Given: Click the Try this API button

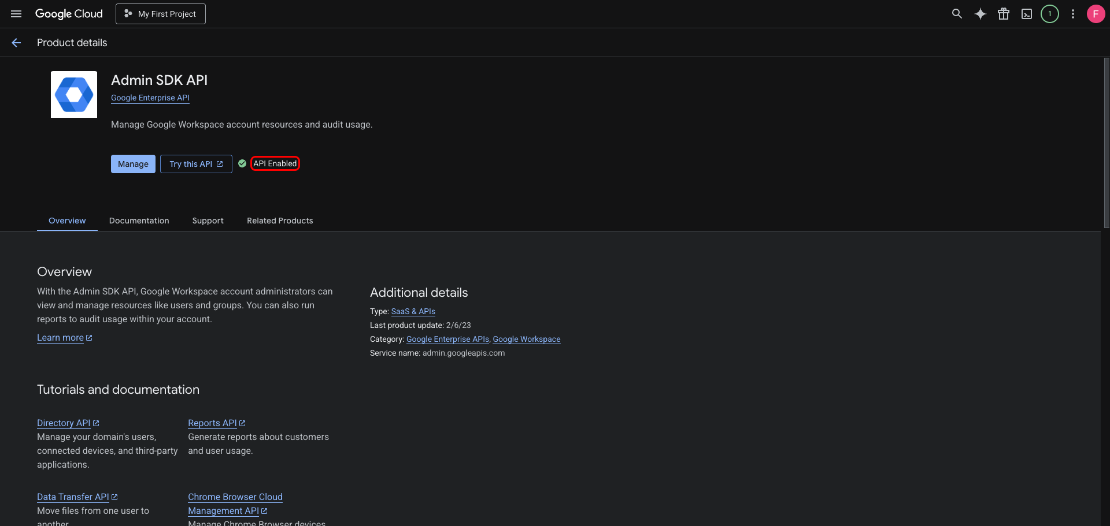Looking at the screenshot, I should (196, 164).
